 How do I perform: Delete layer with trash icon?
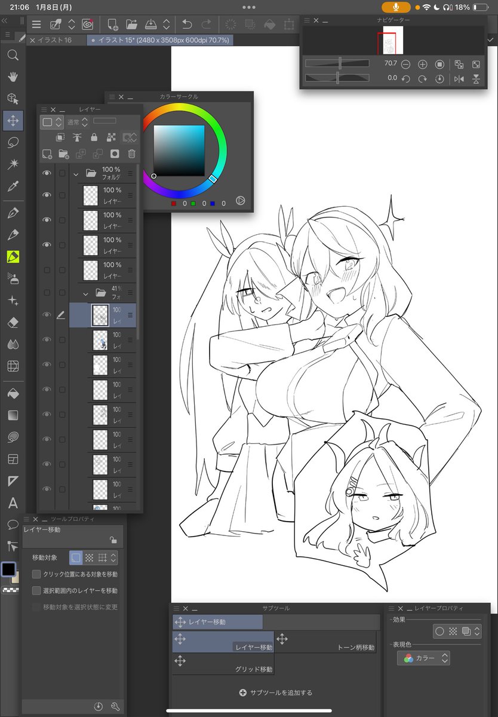132,154
